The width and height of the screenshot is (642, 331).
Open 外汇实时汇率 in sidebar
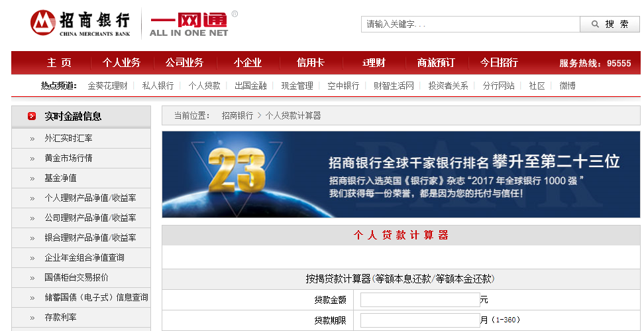(x=68, y=139)
